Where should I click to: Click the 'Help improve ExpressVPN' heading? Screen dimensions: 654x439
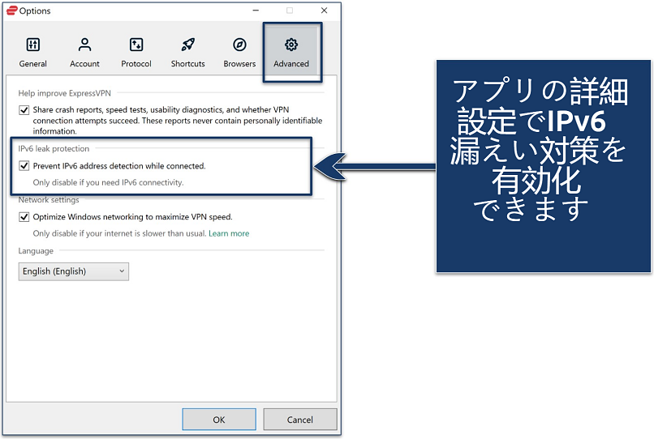65,93
